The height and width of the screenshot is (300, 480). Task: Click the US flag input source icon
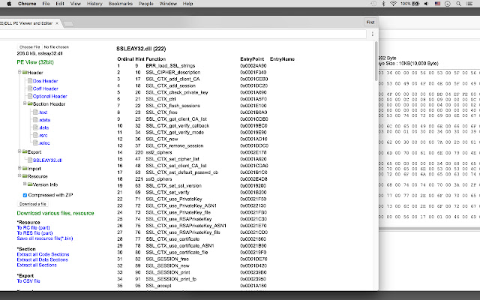(437, 4)
